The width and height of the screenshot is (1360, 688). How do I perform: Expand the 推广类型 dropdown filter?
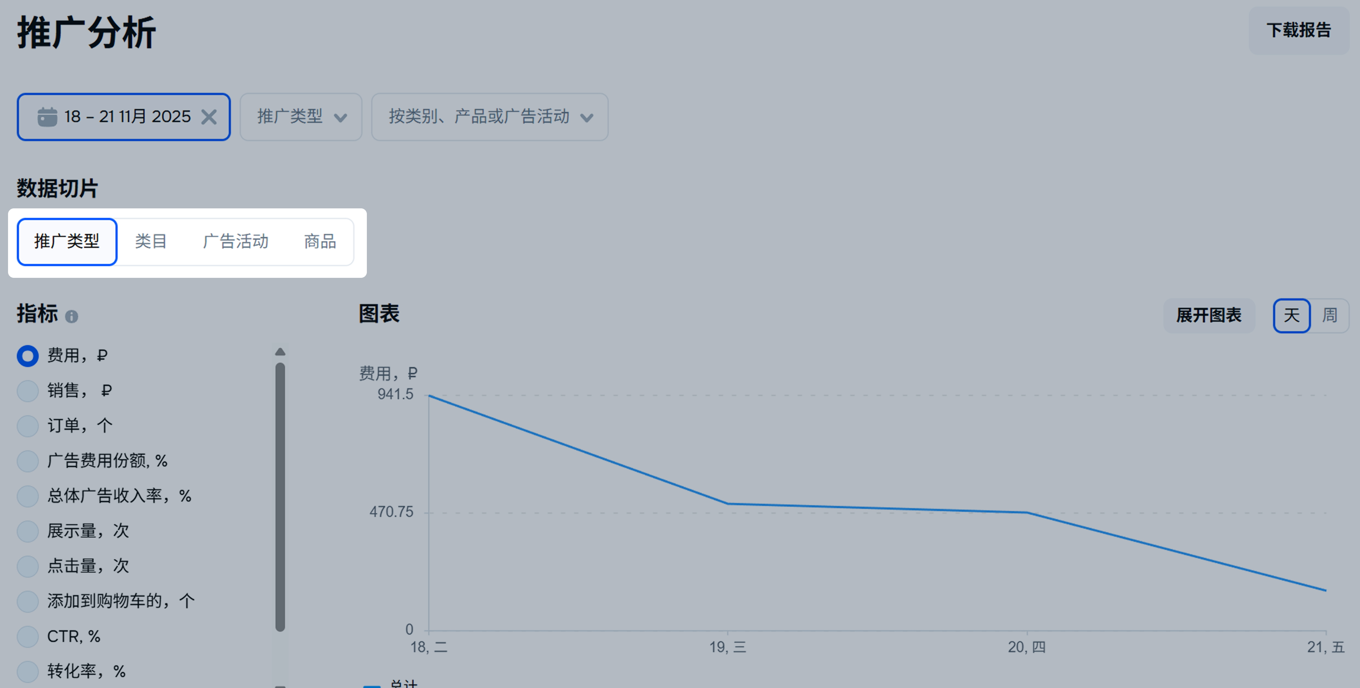point(301,117)
